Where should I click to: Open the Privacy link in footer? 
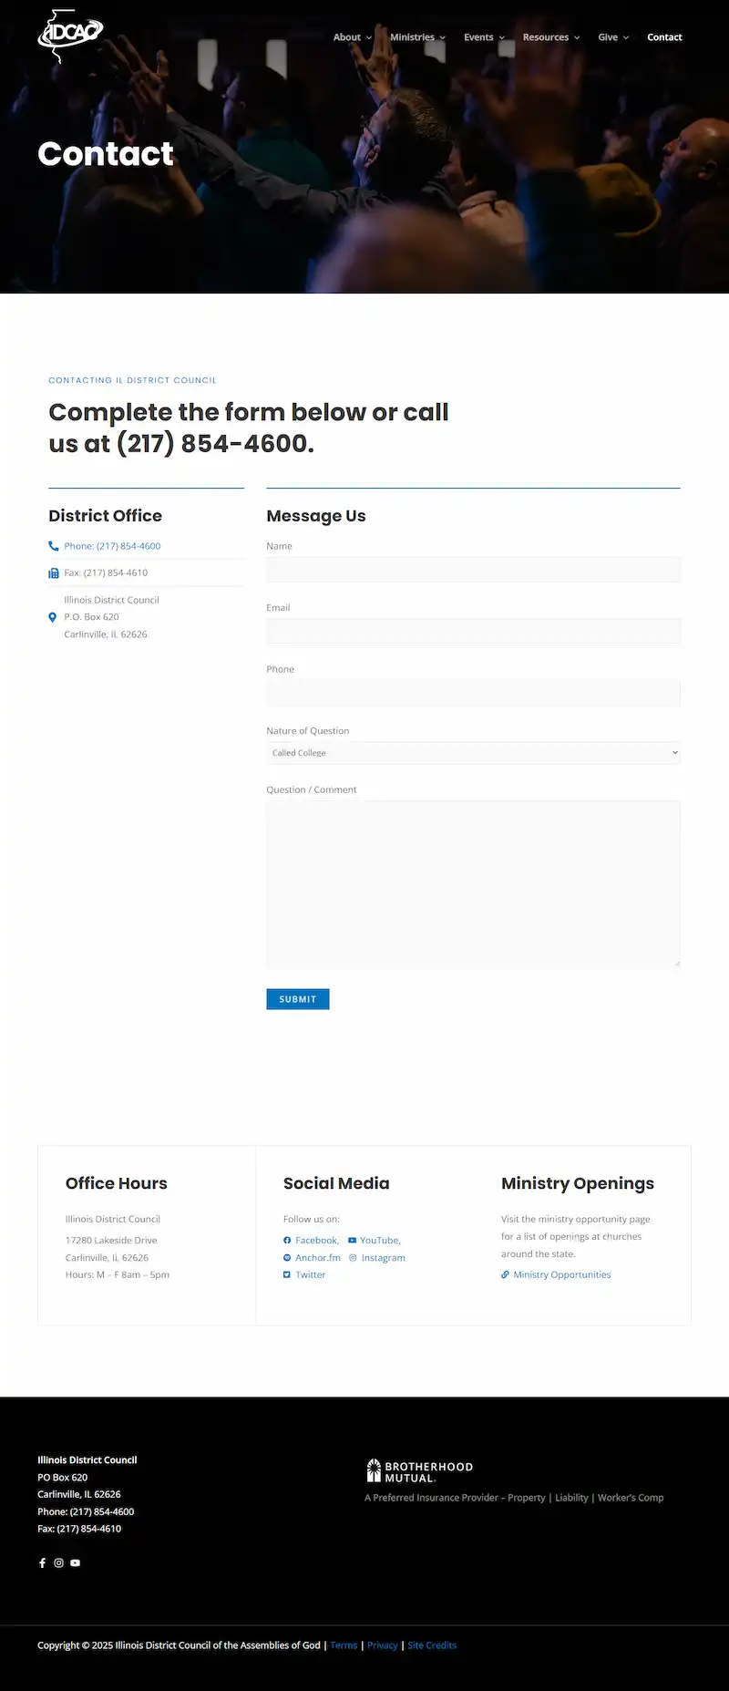pos(382,1645)
